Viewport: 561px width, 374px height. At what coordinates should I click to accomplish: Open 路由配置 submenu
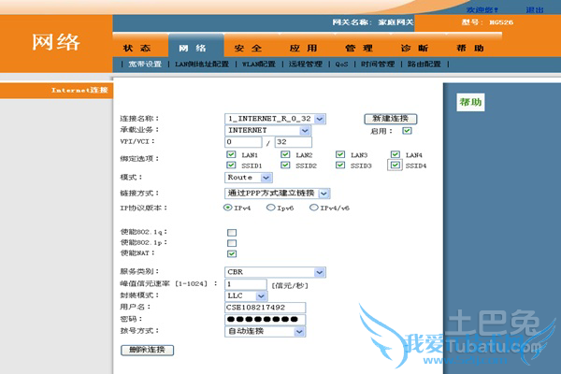click(x=424, y=65)
